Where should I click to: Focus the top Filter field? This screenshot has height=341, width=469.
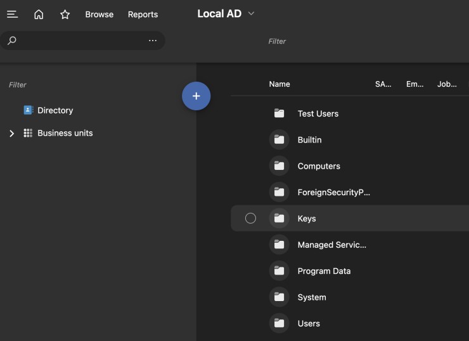(277, 41)
